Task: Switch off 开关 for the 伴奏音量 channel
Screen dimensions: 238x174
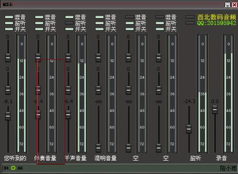Action: 39,29
